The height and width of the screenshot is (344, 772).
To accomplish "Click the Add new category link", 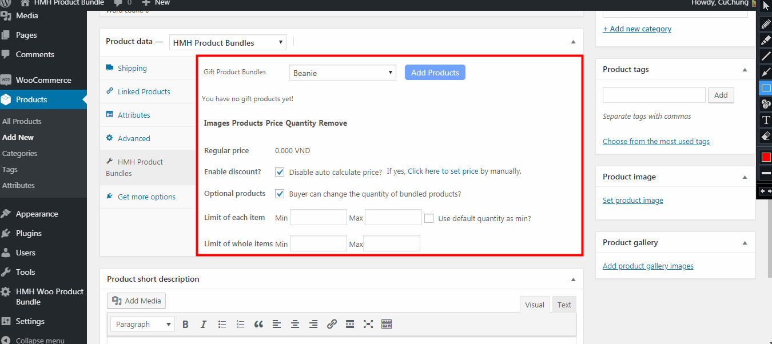I will pyautogui.click(x=637, y=29).
